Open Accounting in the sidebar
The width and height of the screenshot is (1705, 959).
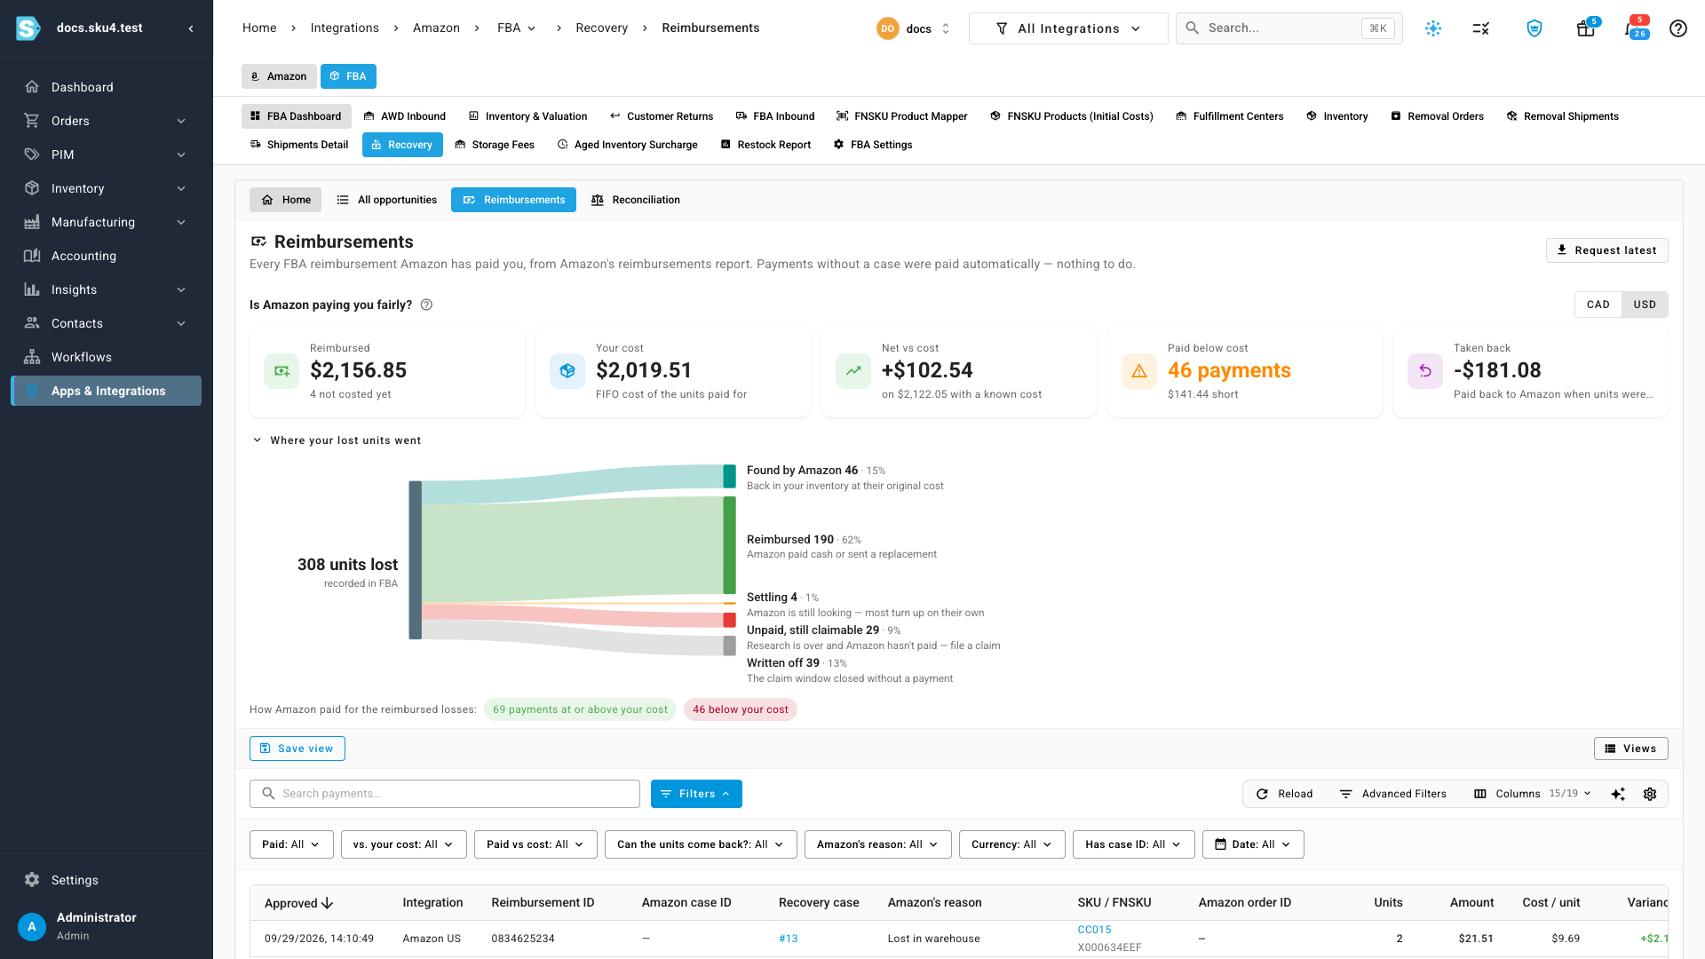tap(107, 256)
